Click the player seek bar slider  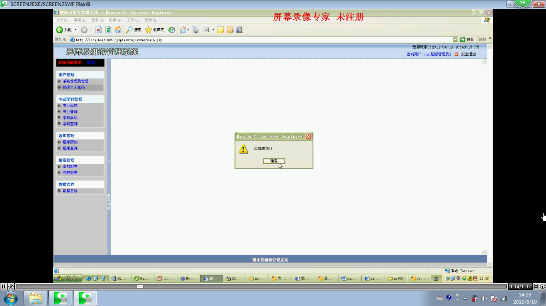tap(140, 286)
